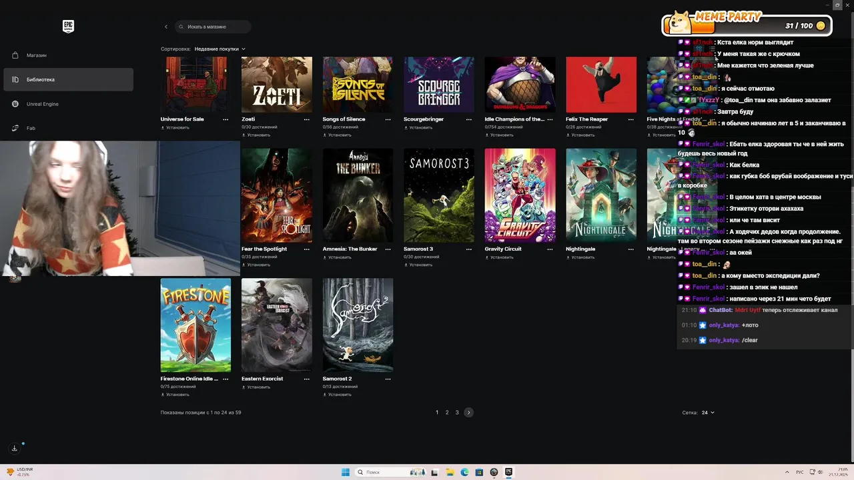Click the Idle Champions game title

pos(514,119)
